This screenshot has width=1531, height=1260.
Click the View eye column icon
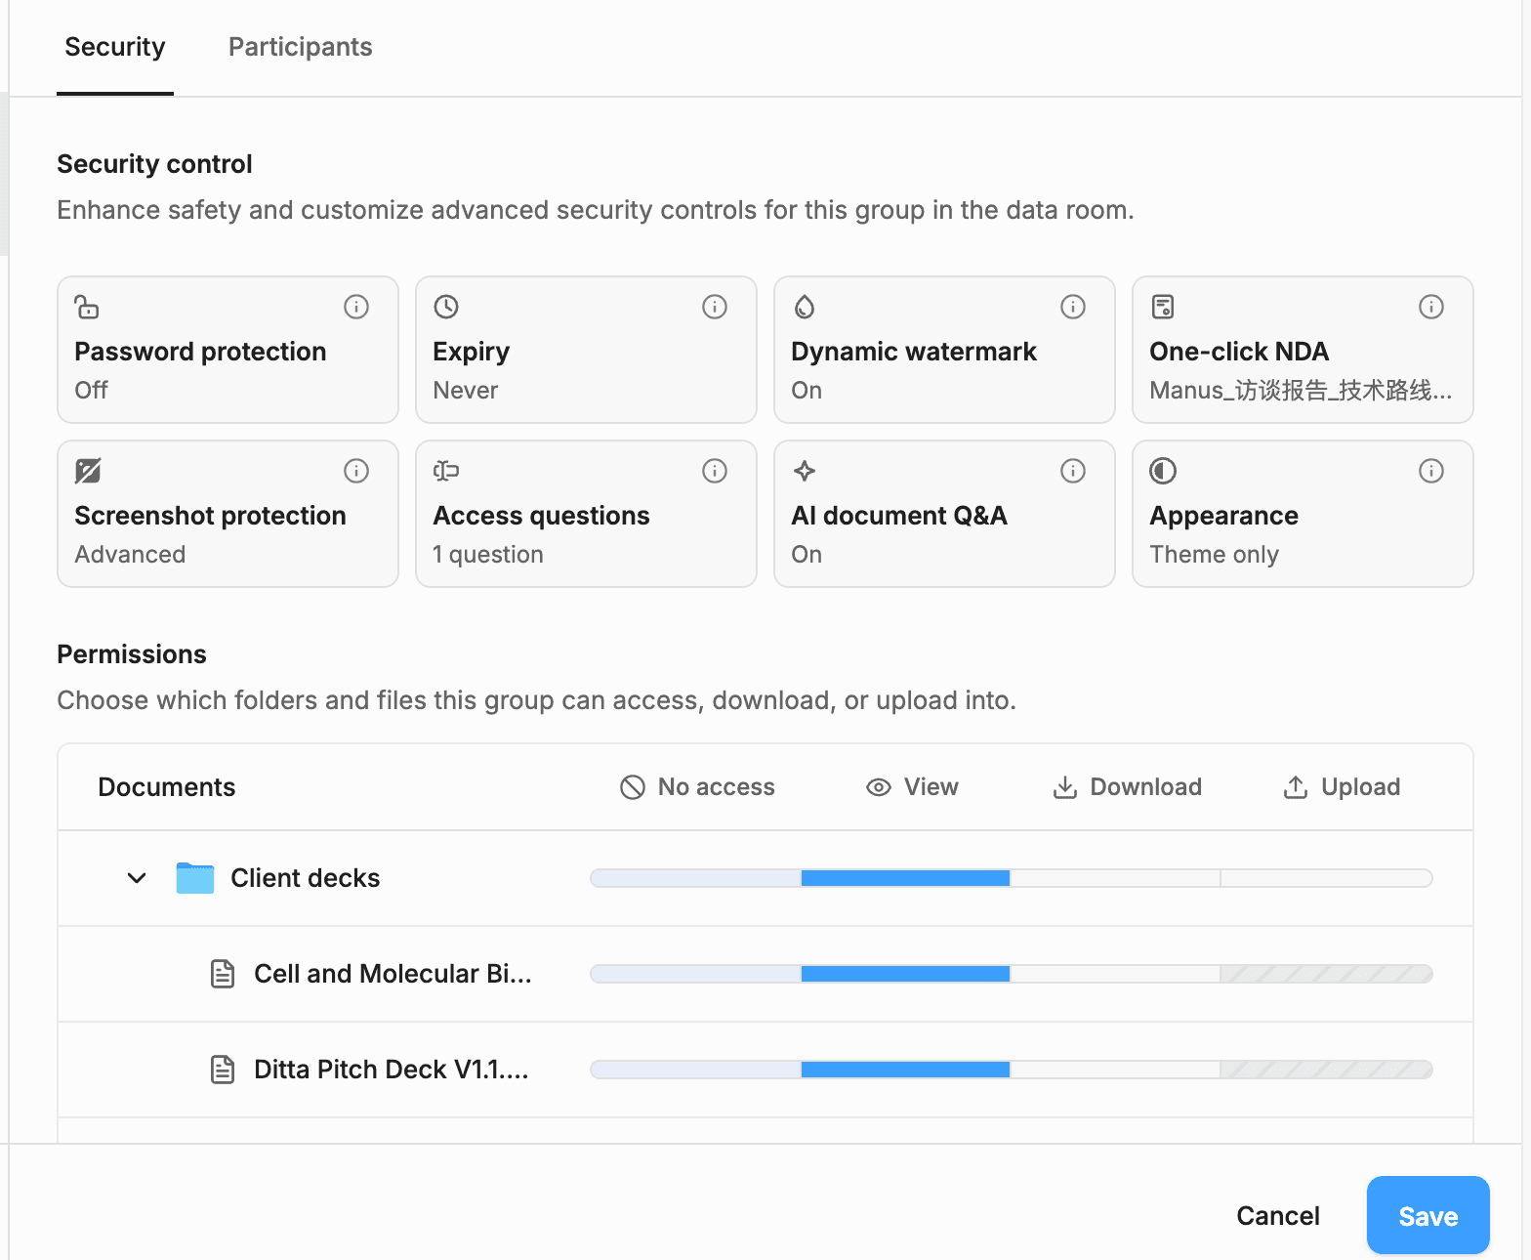[x=879, y=787]
